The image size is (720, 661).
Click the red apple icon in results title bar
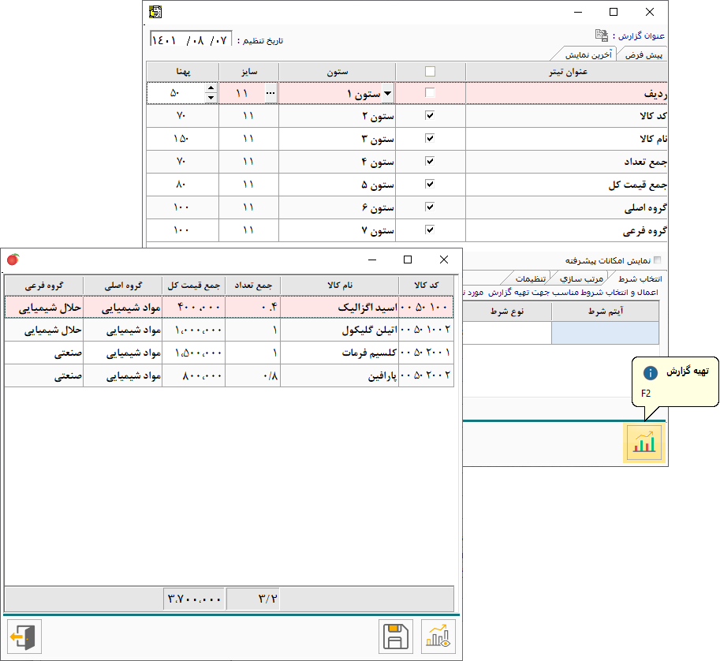point(13,260)
